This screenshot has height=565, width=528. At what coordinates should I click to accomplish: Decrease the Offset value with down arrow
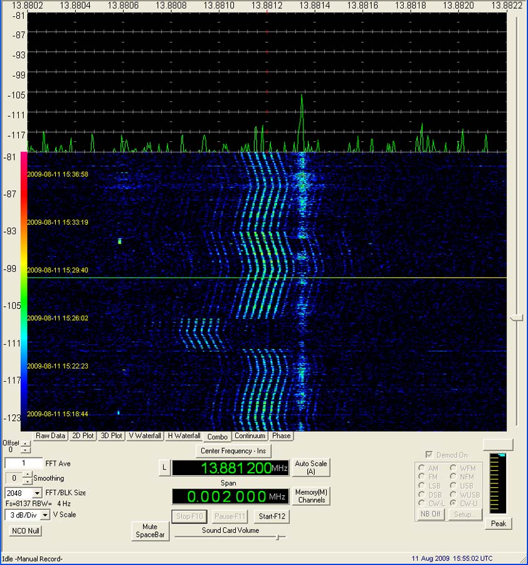[x=26, y=450]
